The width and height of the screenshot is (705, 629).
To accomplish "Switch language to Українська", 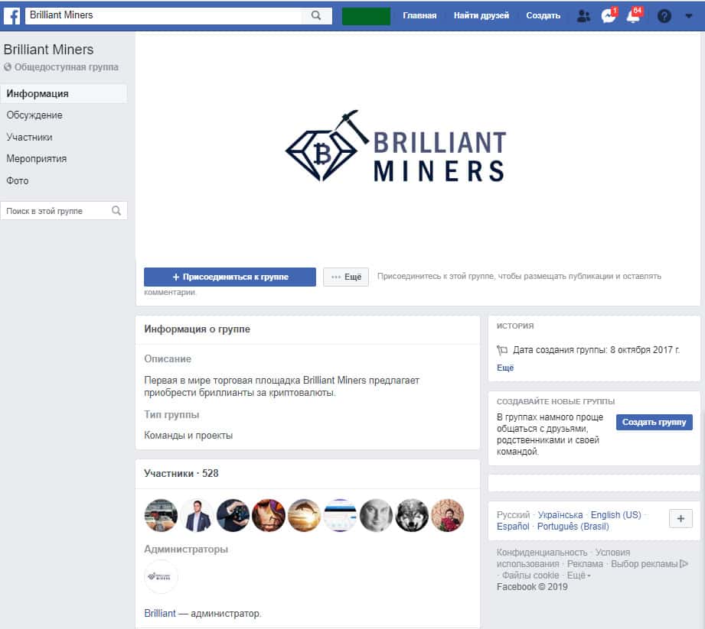I will [x=560, y=515].
